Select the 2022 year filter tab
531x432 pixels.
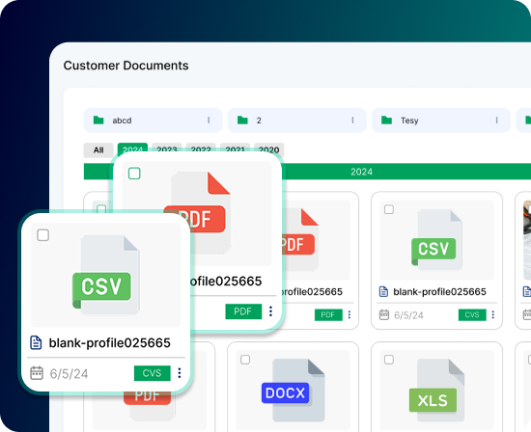coord(201,148)
